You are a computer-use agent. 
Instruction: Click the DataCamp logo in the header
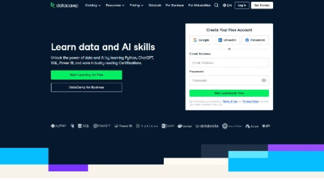point(64,5)
